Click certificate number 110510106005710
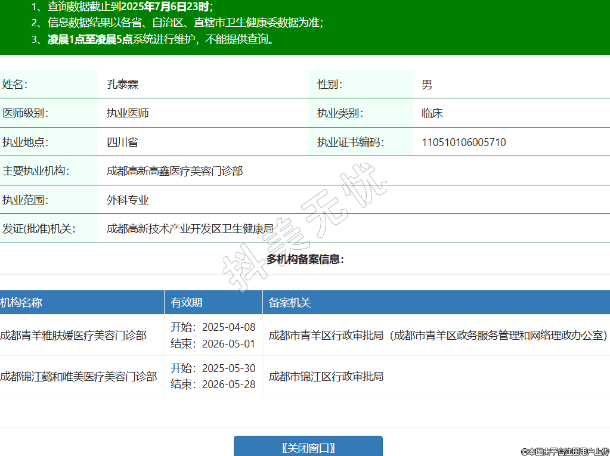Image resolution: width=610 pixels, height=456 pixels. click(463, 142)
